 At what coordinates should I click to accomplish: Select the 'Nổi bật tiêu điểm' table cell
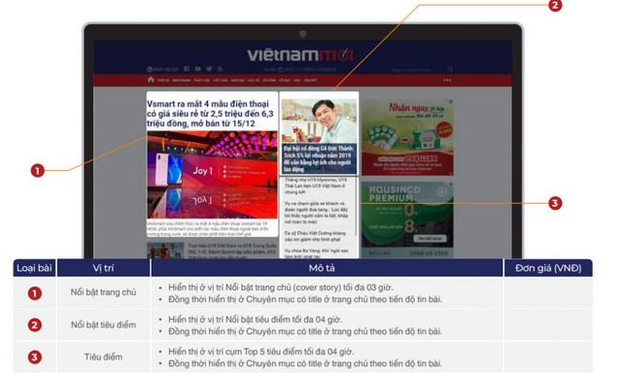point(103,324)
